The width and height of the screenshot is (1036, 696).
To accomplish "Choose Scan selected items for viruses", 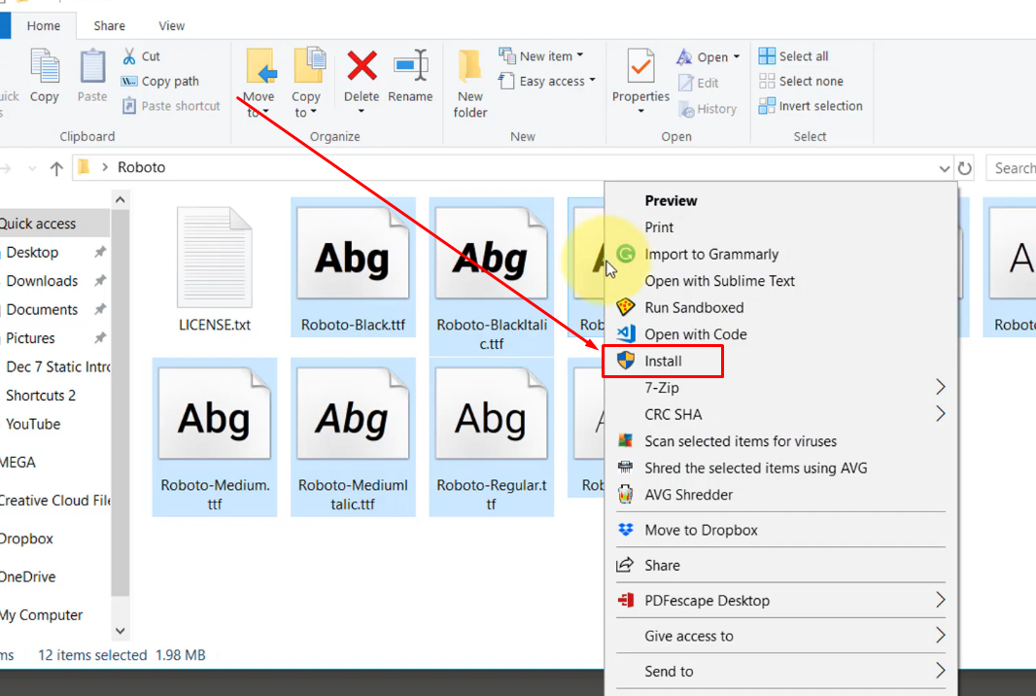I will 741,441.
